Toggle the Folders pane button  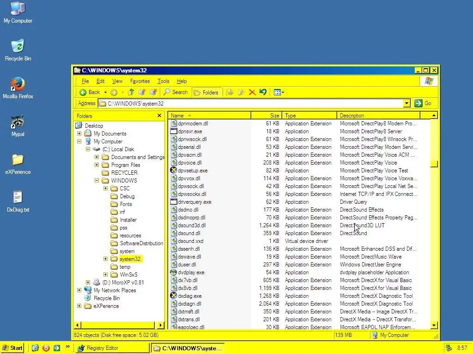[x=206, y=92]
